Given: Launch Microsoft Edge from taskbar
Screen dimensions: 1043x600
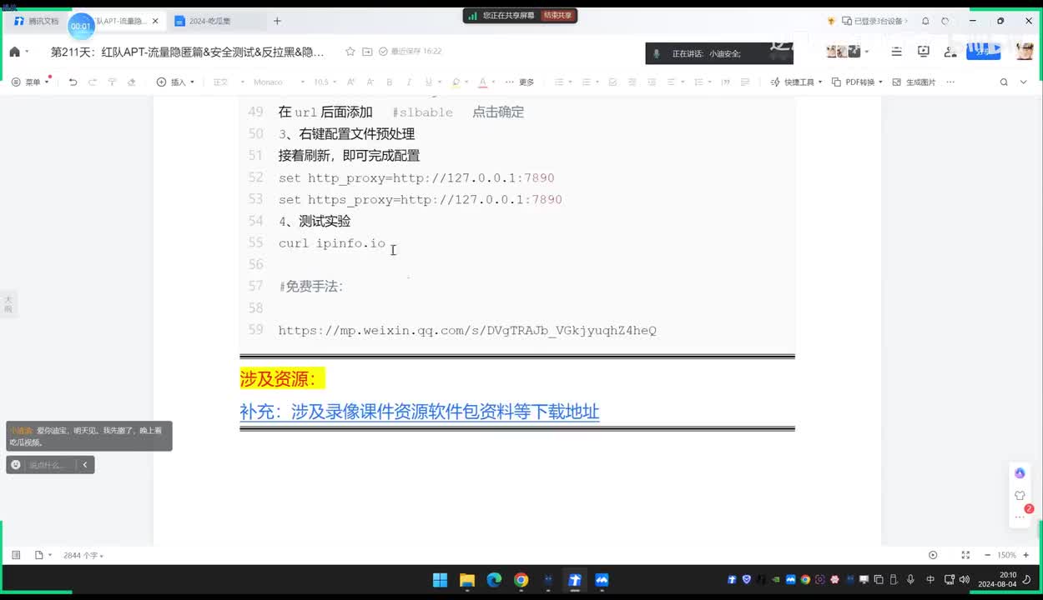Looking at the screenshot, I should coord(494,580).
